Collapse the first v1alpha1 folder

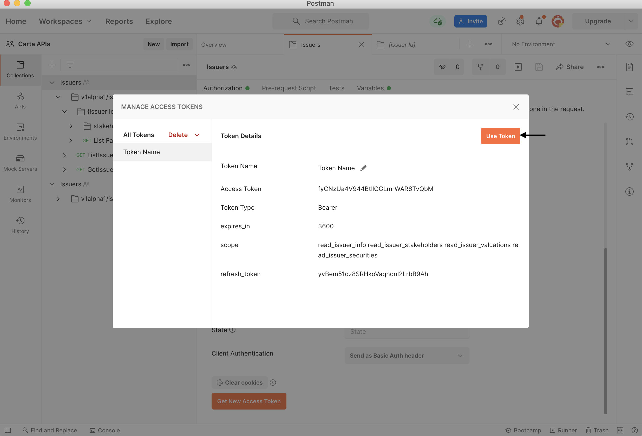point(58,97)
